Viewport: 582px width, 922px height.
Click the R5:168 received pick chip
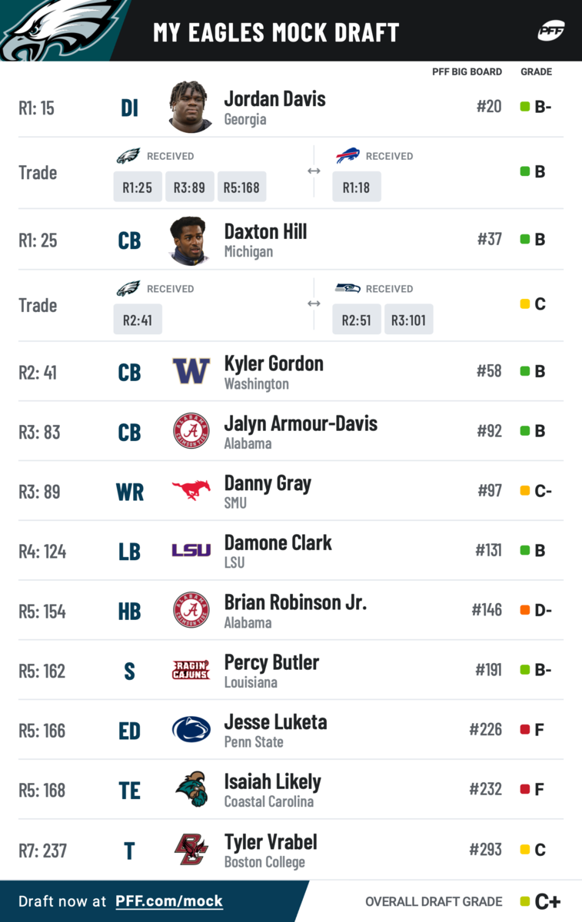coord(241,187)
